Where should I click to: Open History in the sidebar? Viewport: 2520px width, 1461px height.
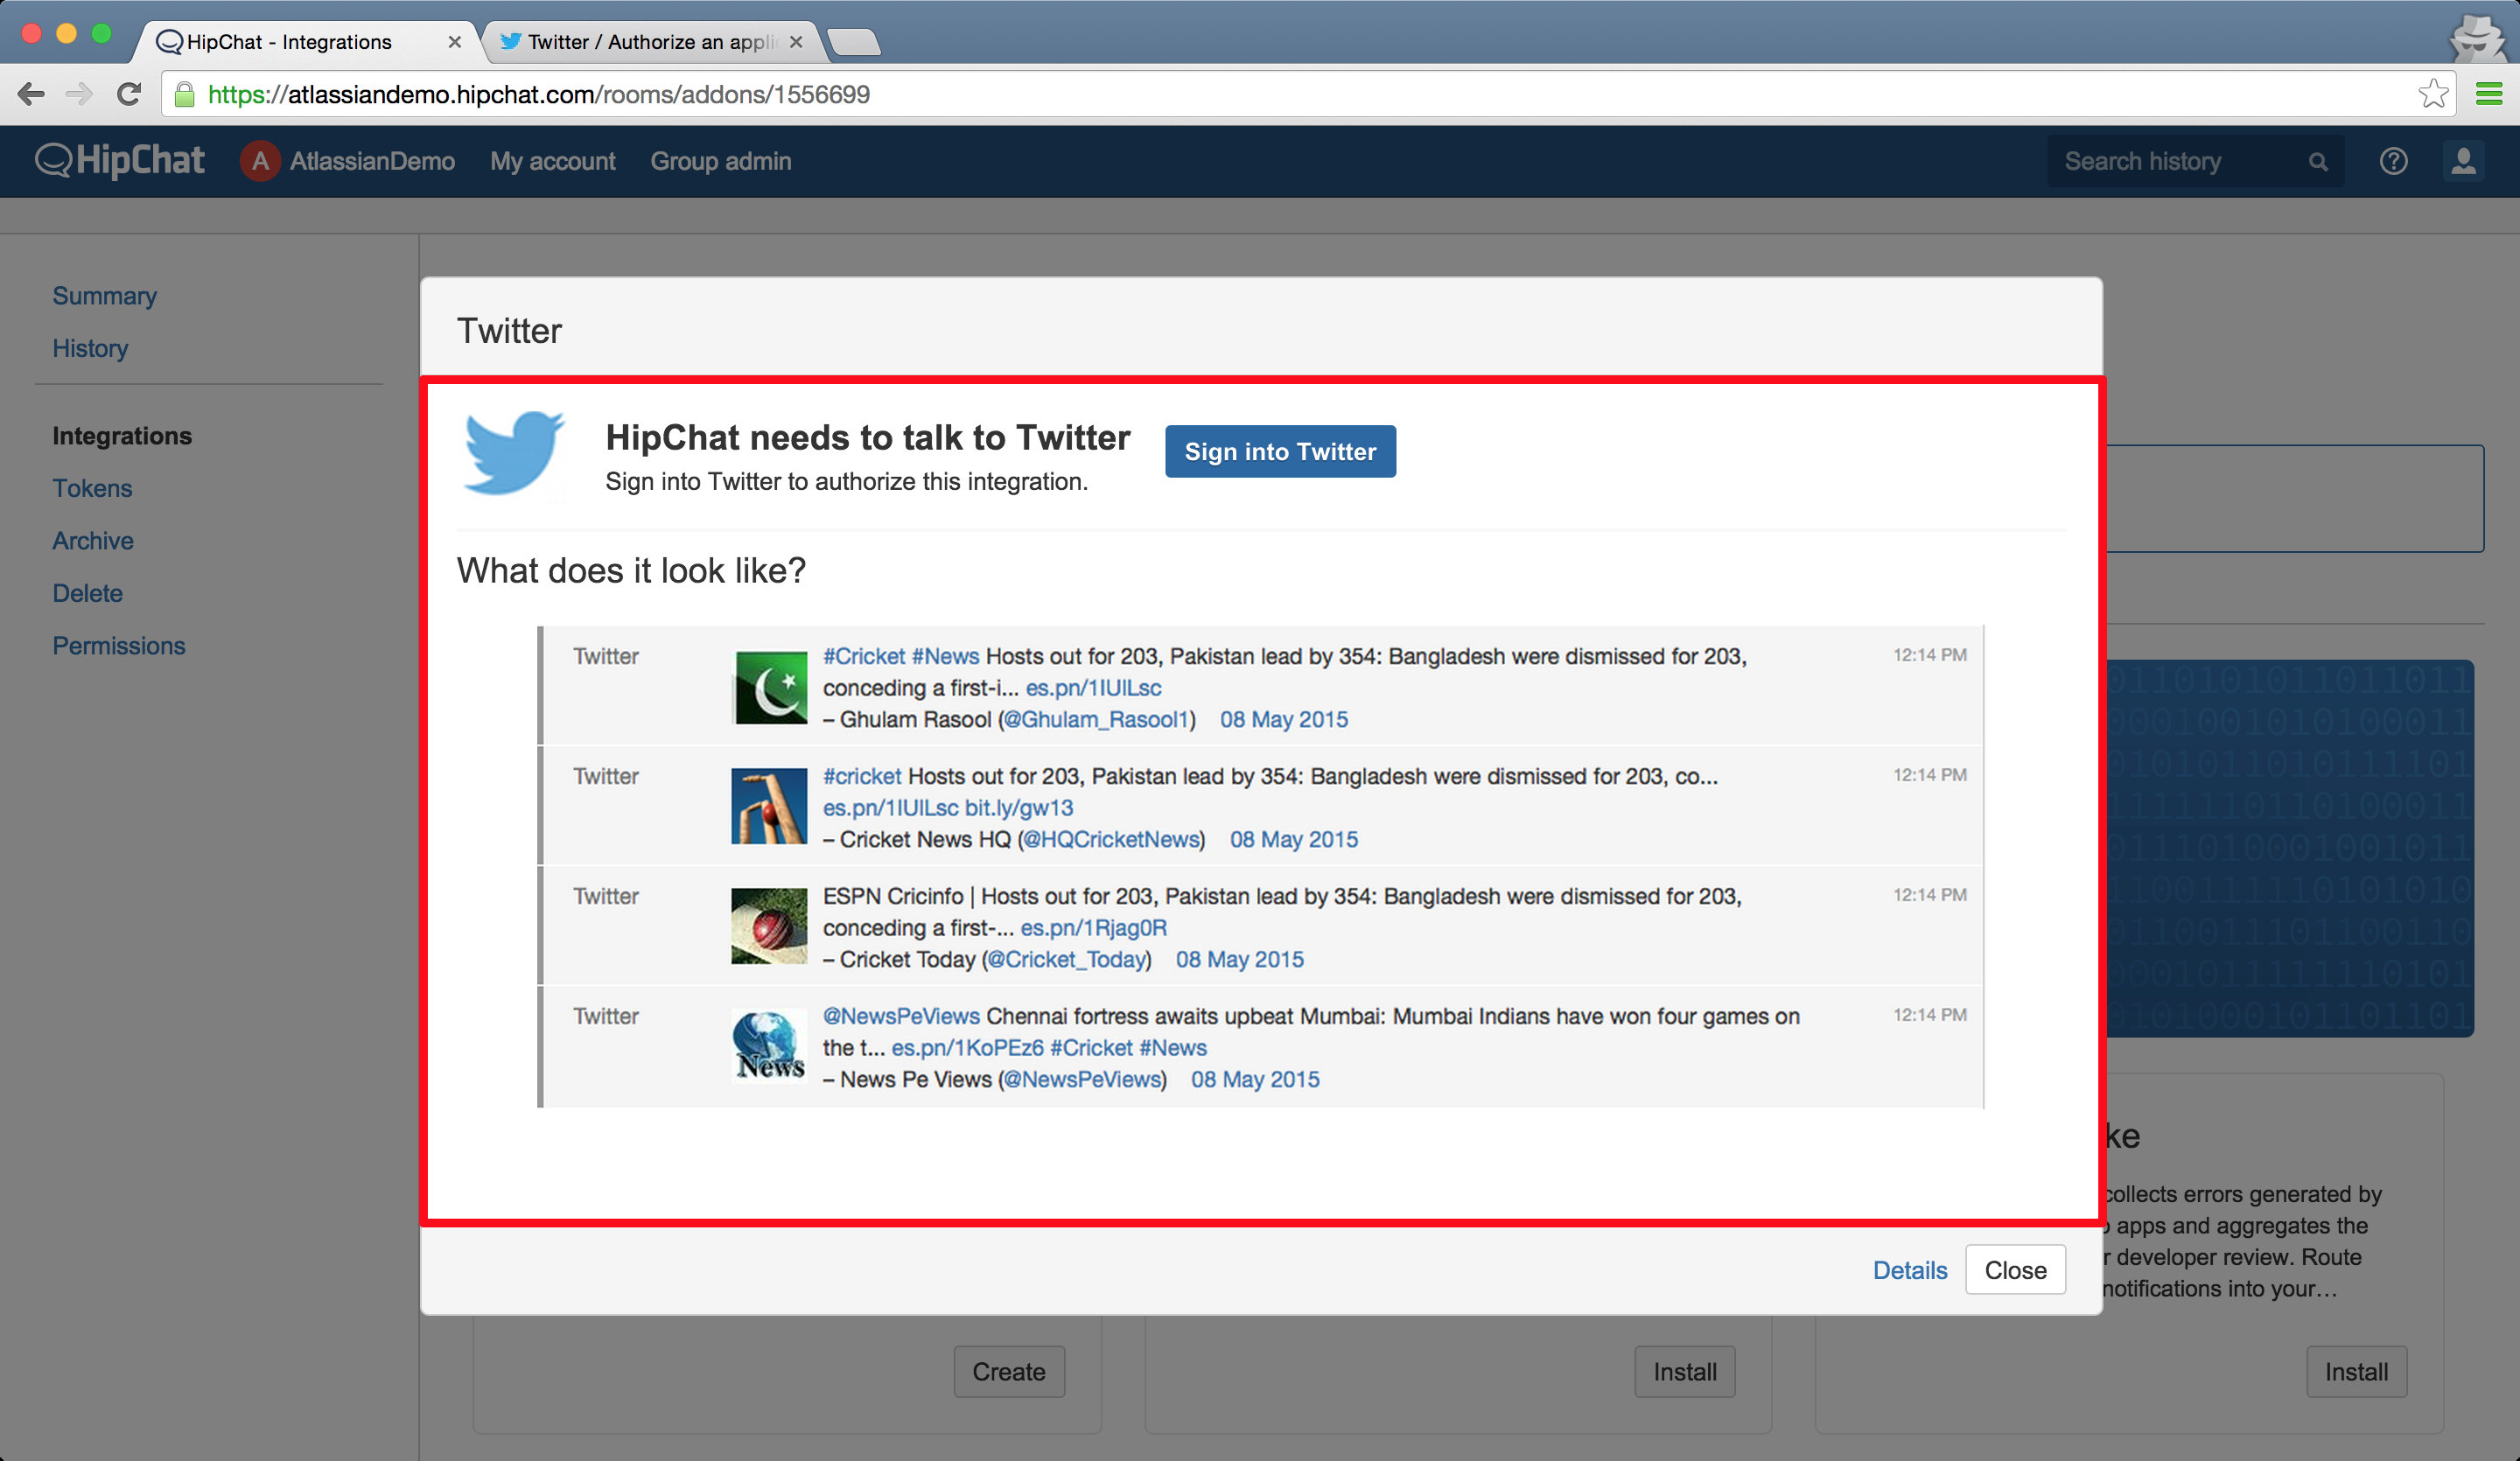(90, 348)
